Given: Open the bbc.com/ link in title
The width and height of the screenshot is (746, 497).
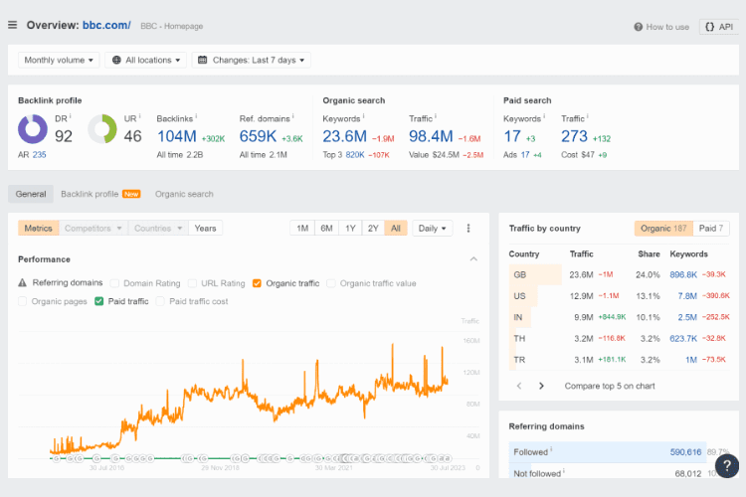Looking at the screenshot, I should coord(106,25).
